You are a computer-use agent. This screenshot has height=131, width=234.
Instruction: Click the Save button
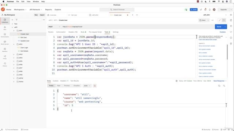point(203,20)
